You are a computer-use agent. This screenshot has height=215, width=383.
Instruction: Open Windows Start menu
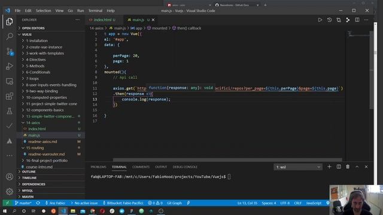point(5,211)
